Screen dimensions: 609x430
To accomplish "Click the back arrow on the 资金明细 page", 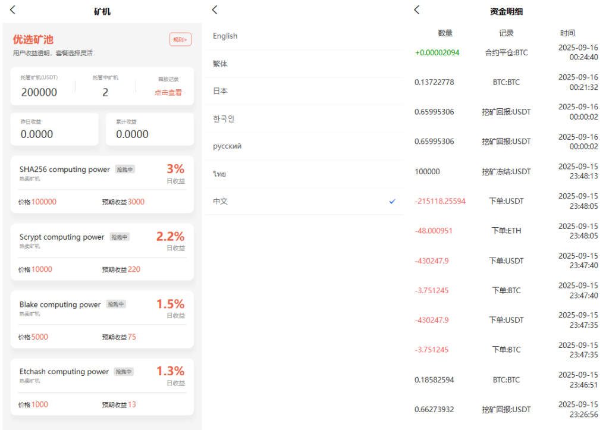I will point(416,10).
